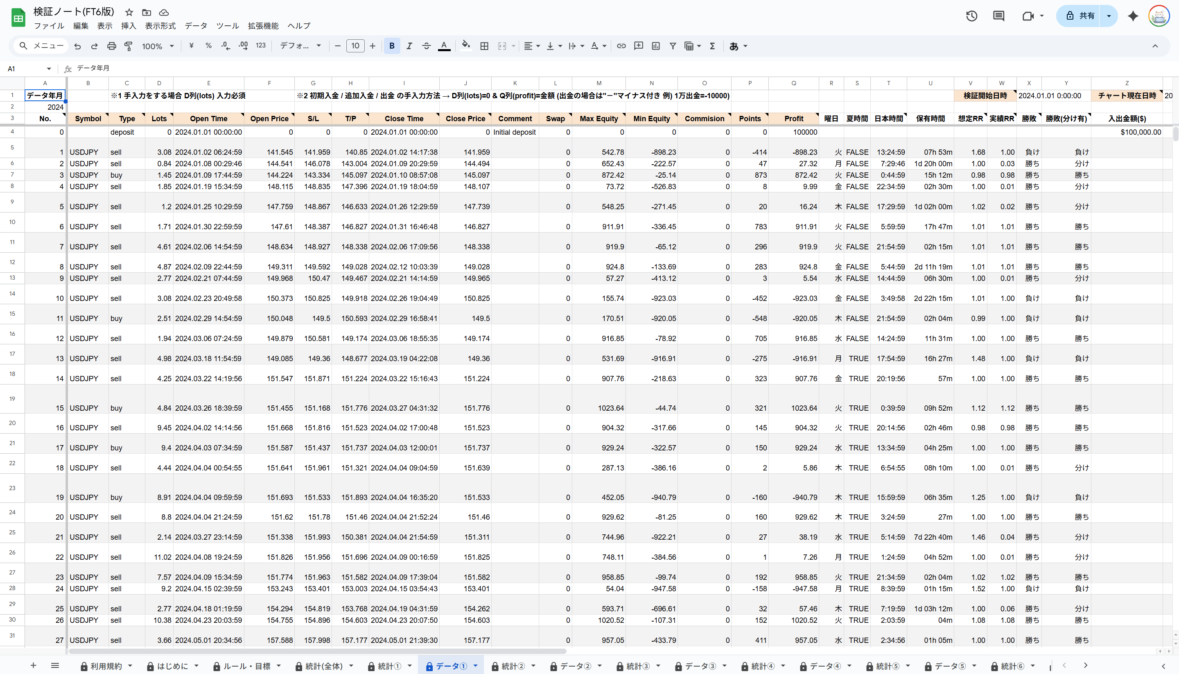Viewport: 1179px width, 674px height.
Task: Add a comment using toolbar icon
Action: pos(639,46)
